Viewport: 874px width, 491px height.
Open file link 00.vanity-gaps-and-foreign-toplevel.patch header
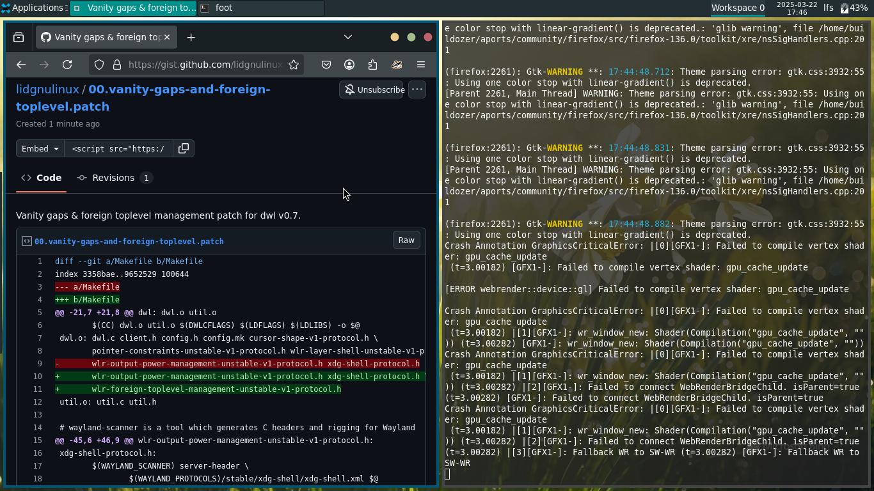click(129, 242)
